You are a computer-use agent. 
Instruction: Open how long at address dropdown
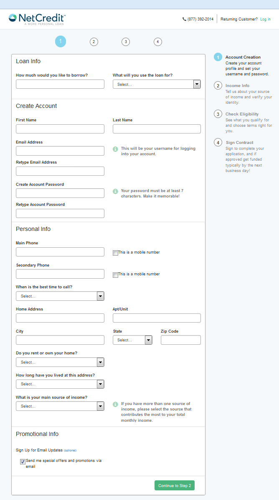pos(60,384)
